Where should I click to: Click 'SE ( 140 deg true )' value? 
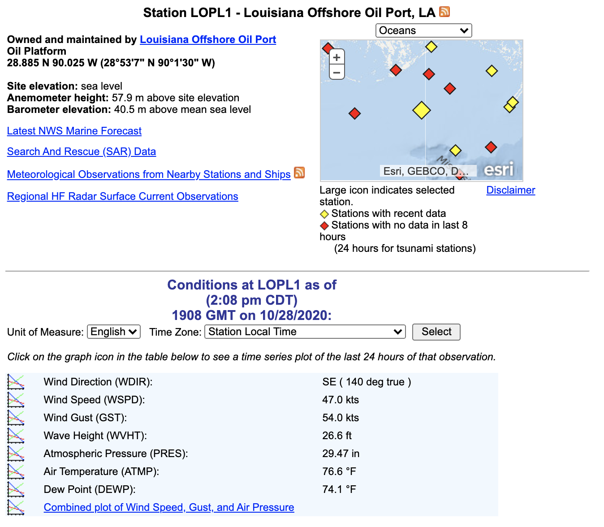(x=367, y=382)
